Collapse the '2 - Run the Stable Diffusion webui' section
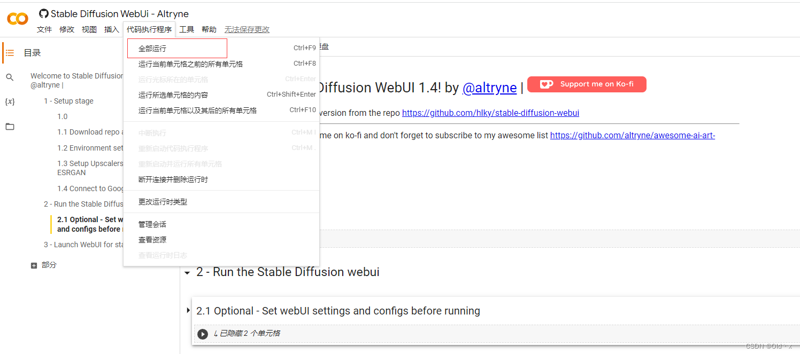The height and width of the screenshot is (354, 800). (x=187, y=273)
